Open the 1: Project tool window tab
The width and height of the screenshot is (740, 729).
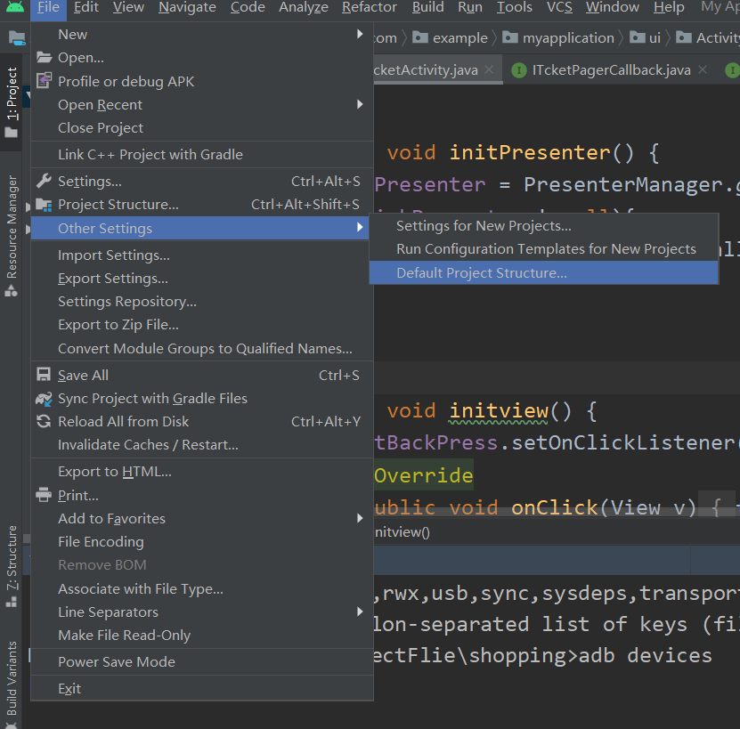click(x=11, y=102)
